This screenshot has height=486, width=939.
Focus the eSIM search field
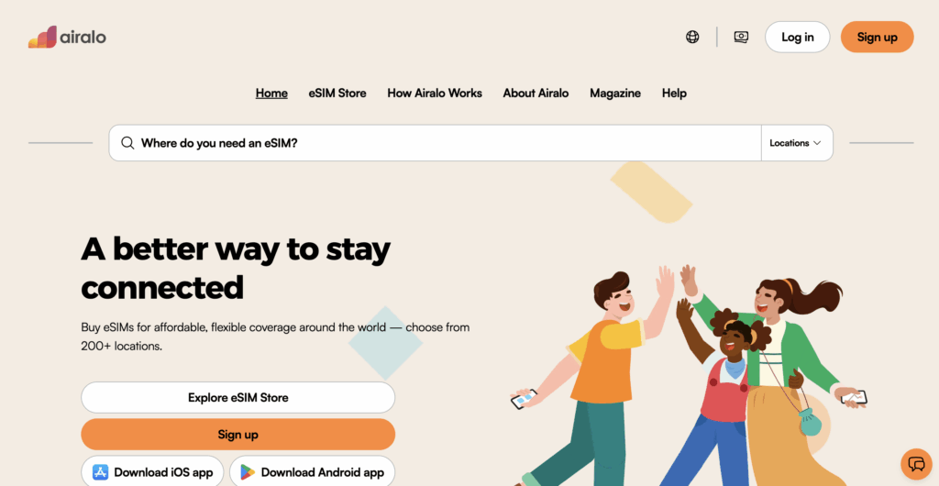pyautogui.click(x=434, y=143)
